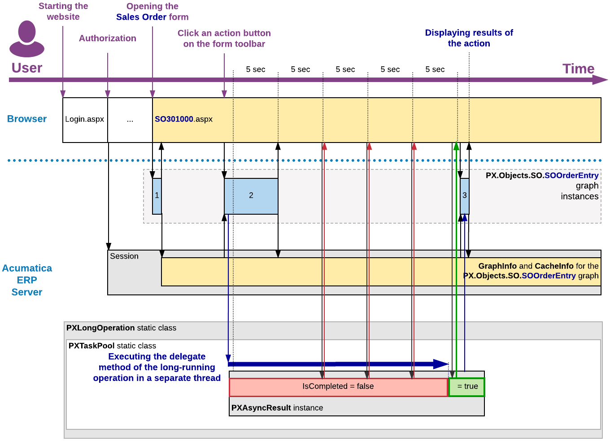Viewport: 610px width, 441px height.
Task: Click graph instance box number 3
Action: [x=465, y=196]
